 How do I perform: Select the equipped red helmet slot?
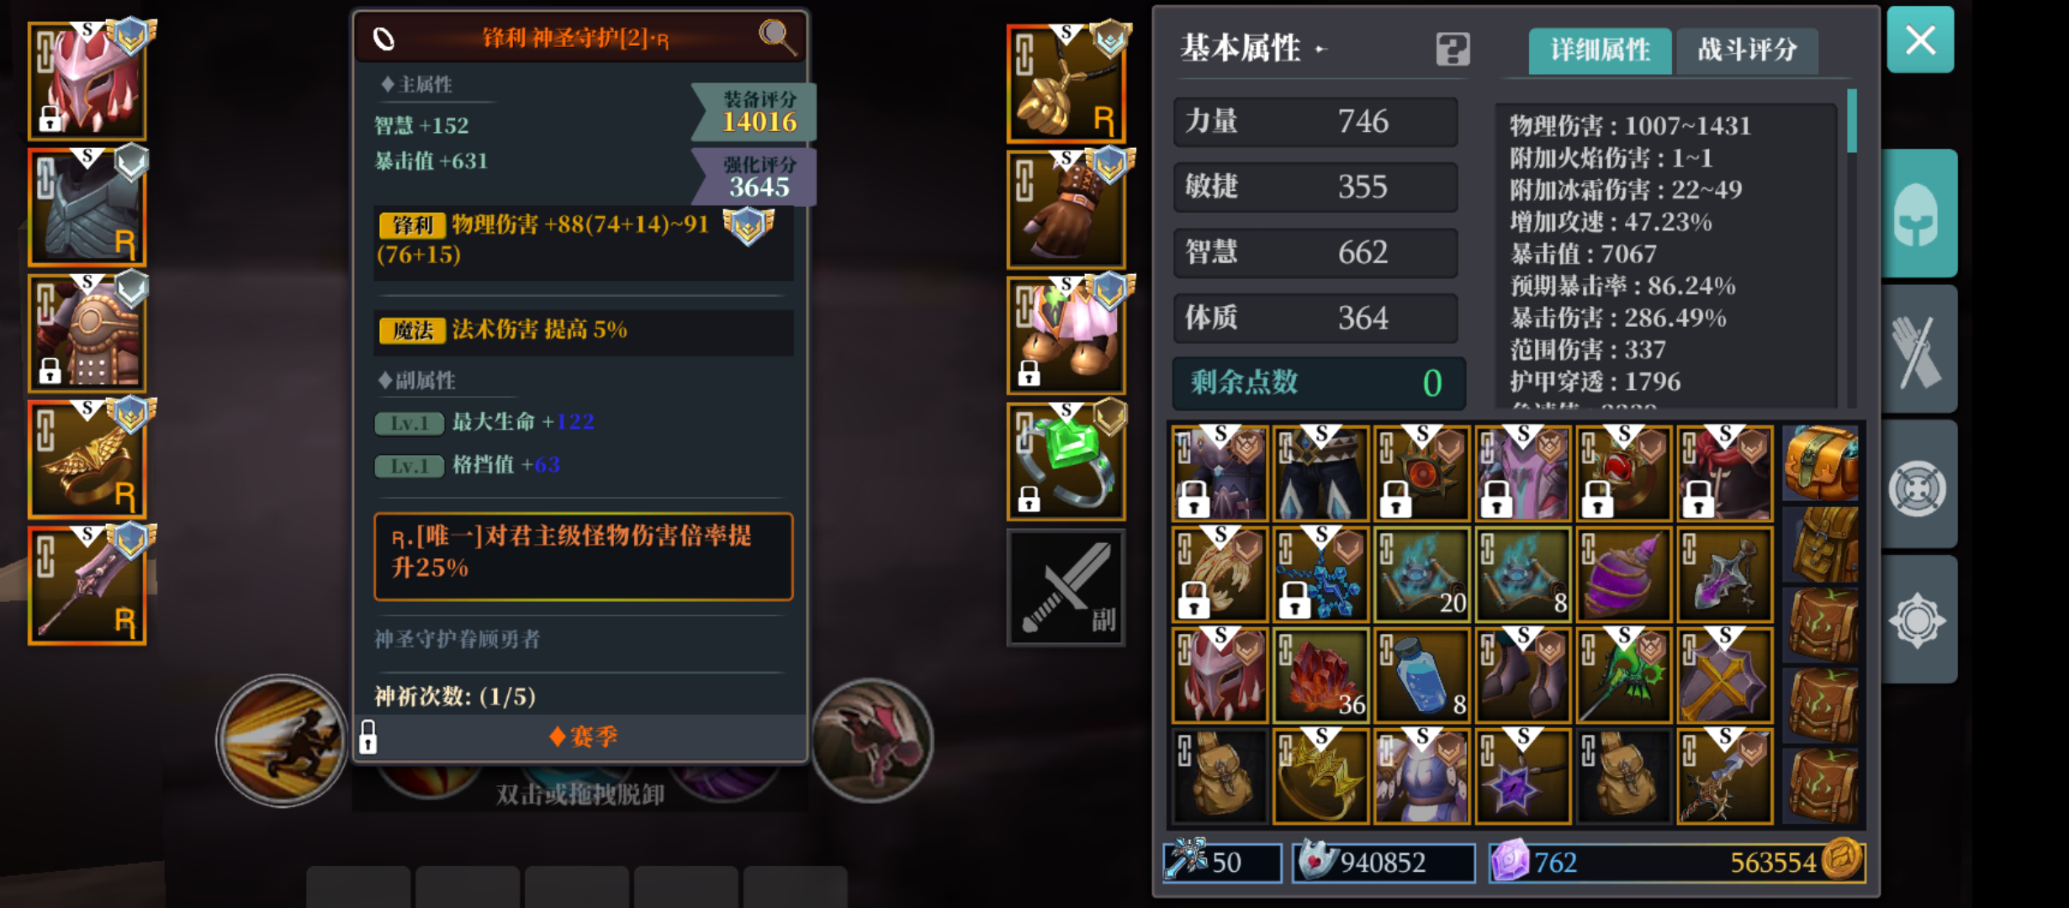87,82
